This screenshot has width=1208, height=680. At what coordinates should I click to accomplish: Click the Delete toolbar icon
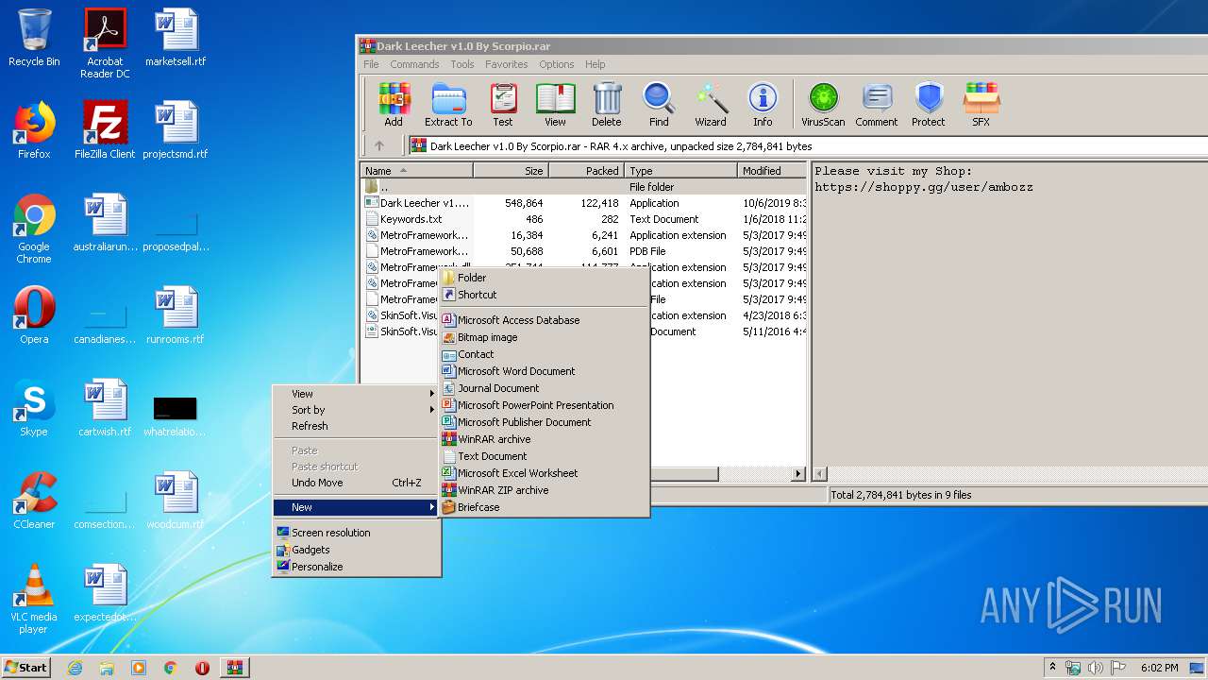coord(607,104)
